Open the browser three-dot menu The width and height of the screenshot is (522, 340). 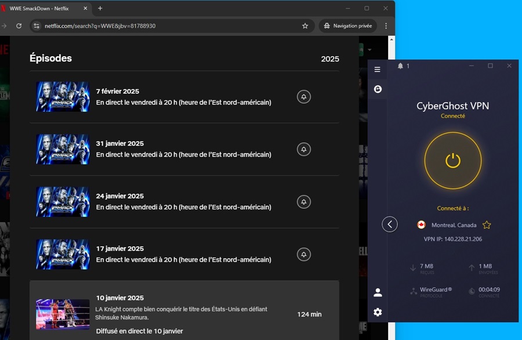click(x=386, y=26)
